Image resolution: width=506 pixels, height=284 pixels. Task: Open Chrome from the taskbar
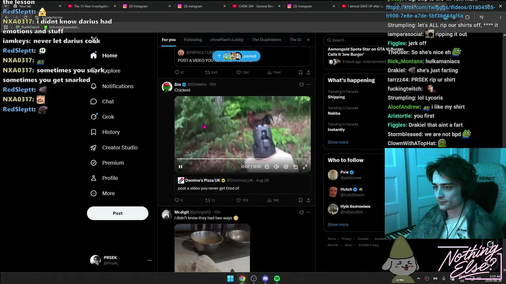[242, 278]
